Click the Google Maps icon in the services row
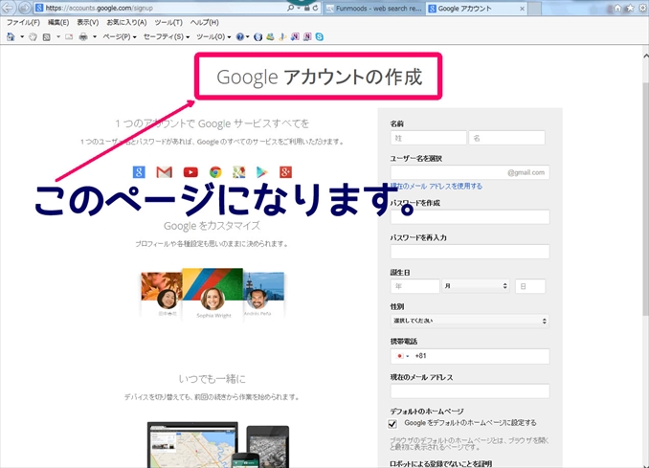This screenshot has width=649, height=468. (238, 171)
